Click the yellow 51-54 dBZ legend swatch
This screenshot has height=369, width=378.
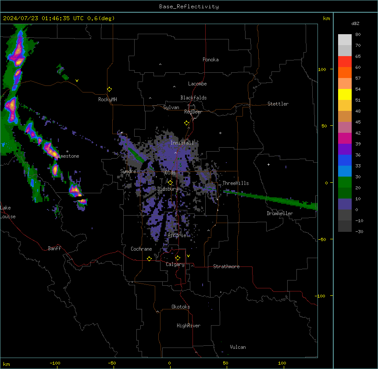click(345, 94)
